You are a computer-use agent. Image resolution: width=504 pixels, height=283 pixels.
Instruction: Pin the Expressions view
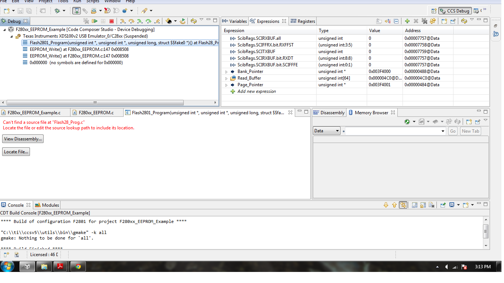click(453, 21)
